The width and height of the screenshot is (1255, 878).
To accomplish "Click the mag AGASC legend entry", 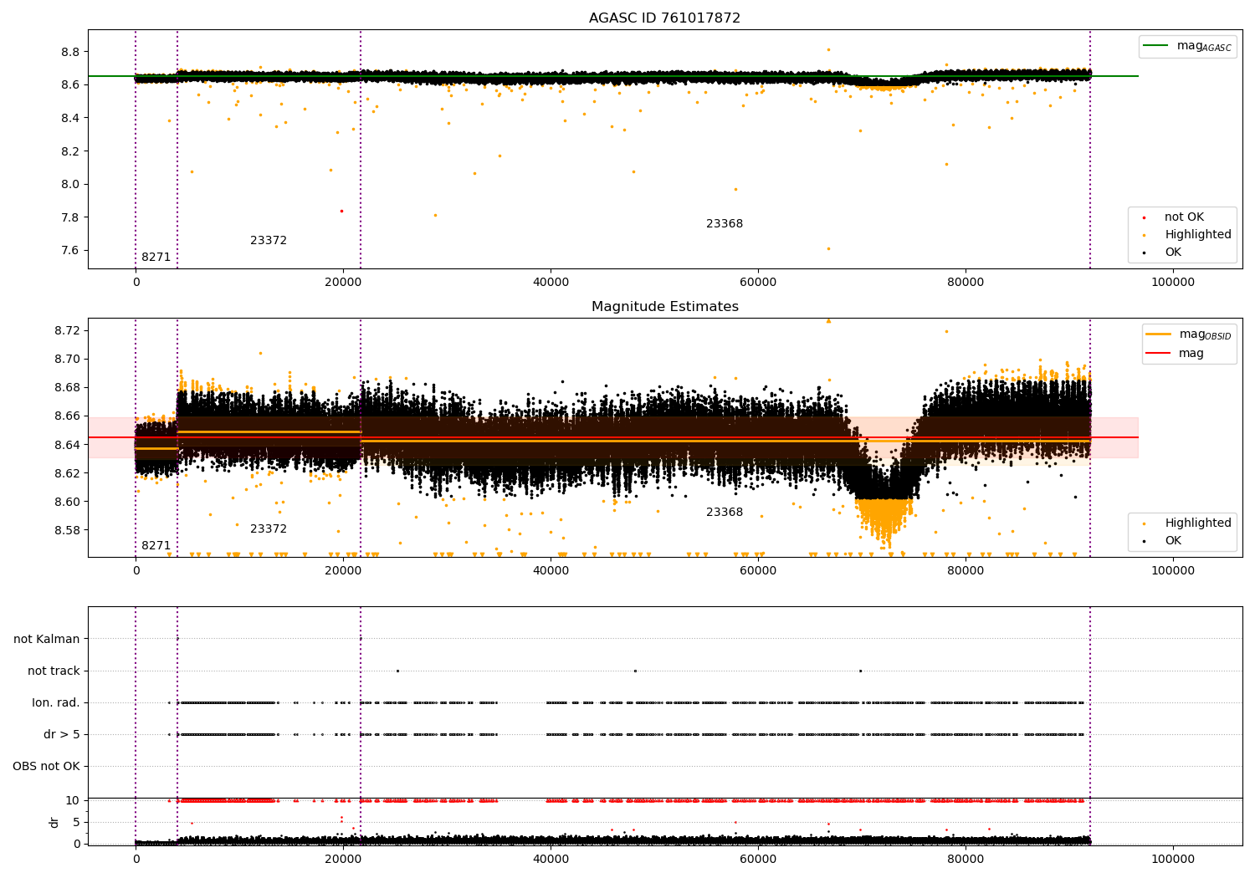I will [x=1187, y=46].
